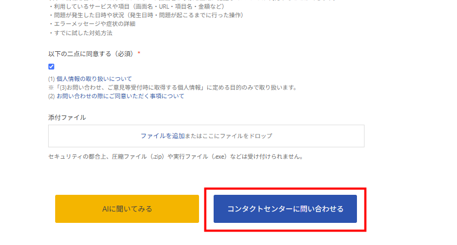Click the ※「(3)お問い合わせ、ご意見等受付時 note text
Image resolution: width=457 pixels, height=245 pixels.
pyautogui.click(x=173, y=87)
